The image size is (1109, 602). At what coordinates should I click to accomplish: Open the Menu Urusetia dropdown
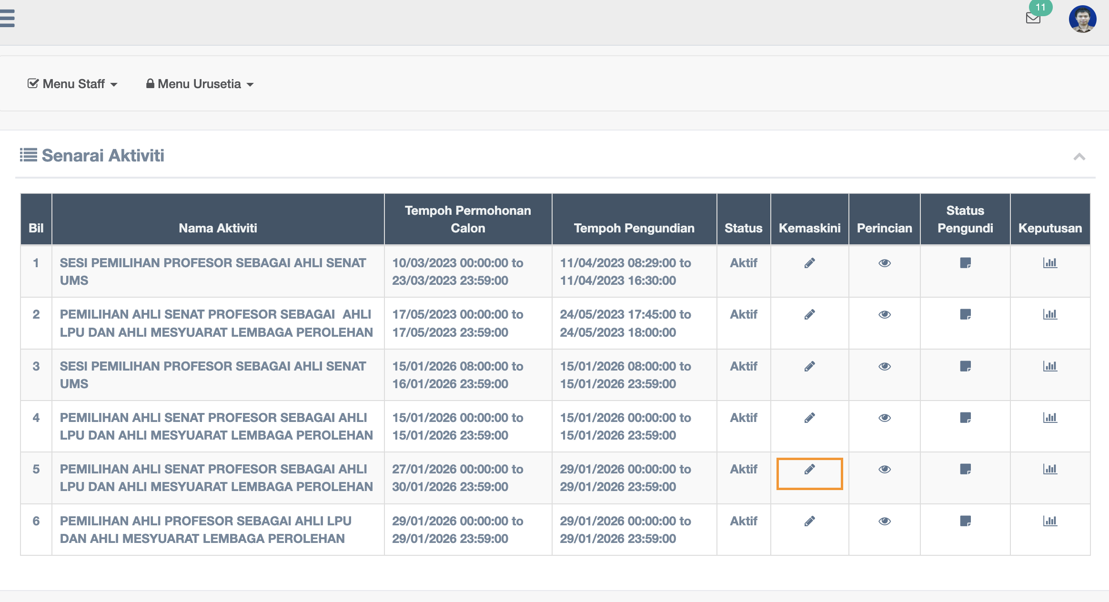pyautogui.click(x=200, y=84)
